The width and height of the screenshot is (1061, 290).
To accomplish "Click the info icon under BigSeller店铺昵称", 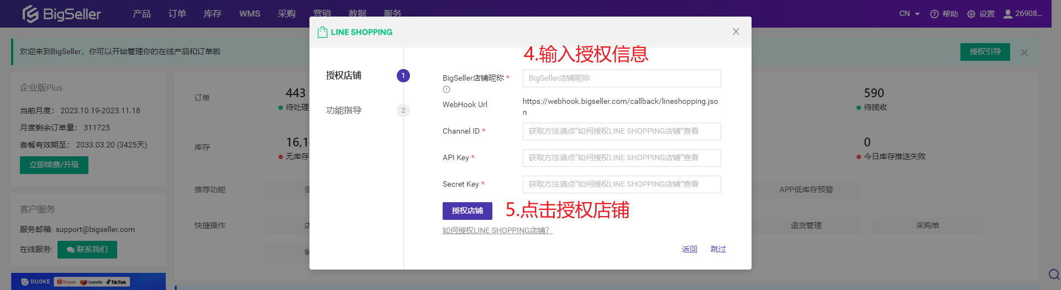I will pyautogui.click(x=447, y=89).
